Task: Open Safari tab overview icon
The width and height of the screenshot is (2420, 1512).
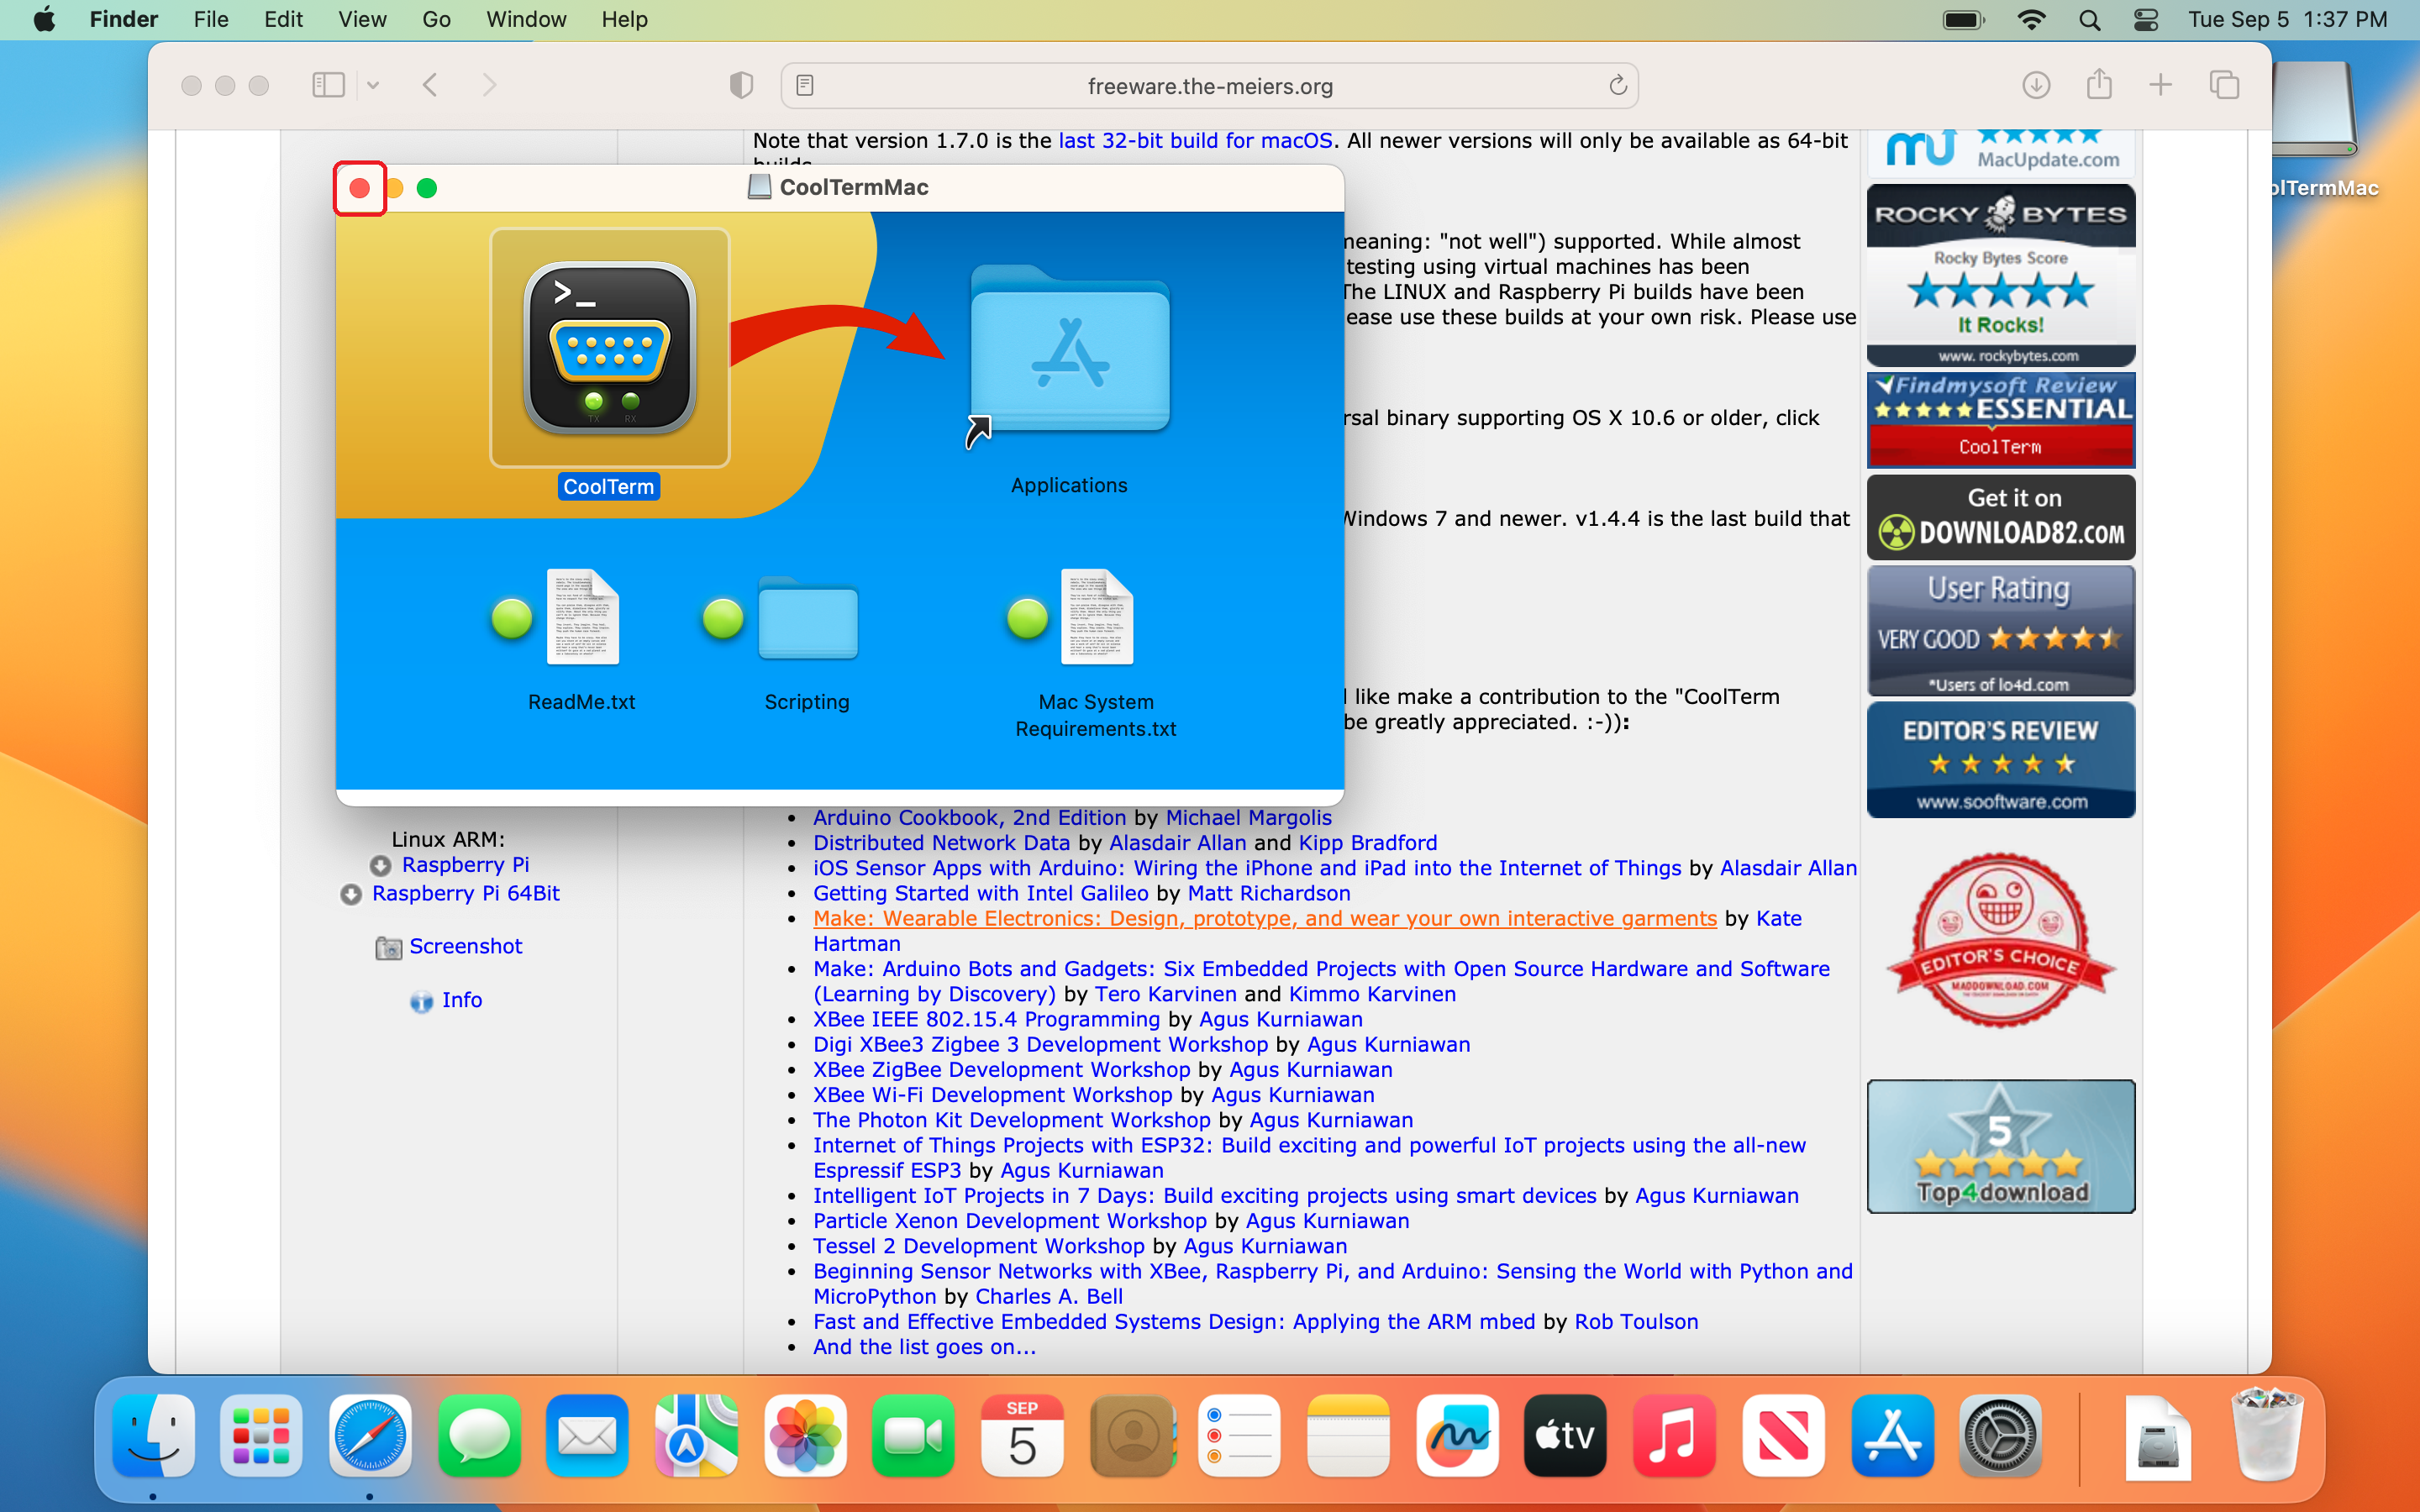Action: (2223, 86)
